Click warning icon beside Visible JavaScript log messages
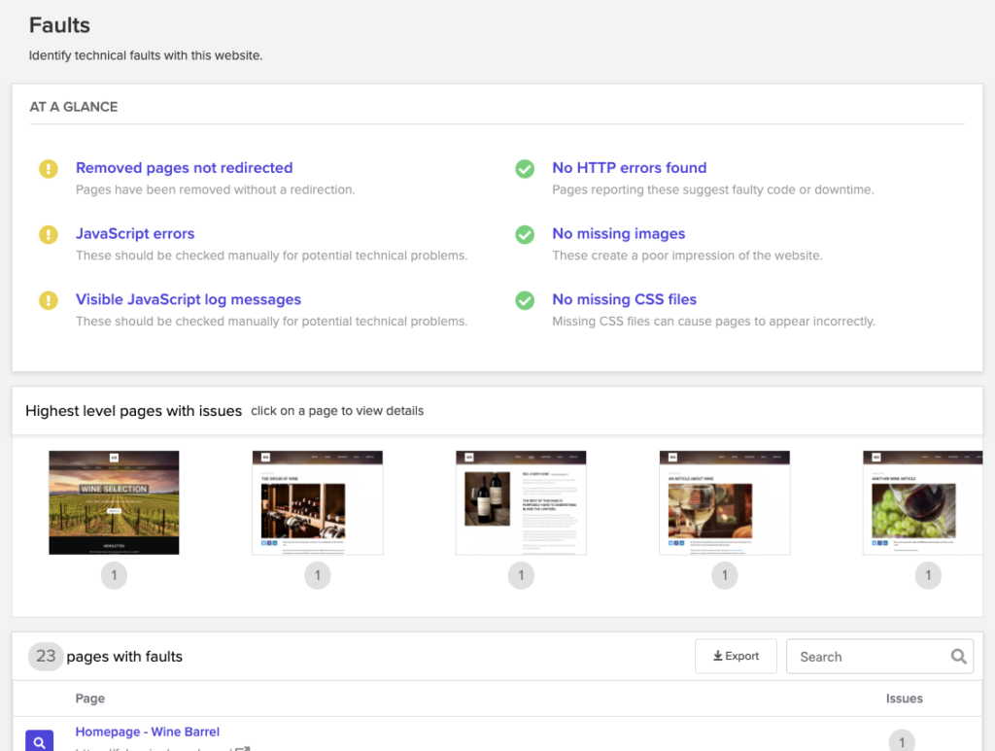The width and height of the screenshot is (995, 751). [49, 300]
